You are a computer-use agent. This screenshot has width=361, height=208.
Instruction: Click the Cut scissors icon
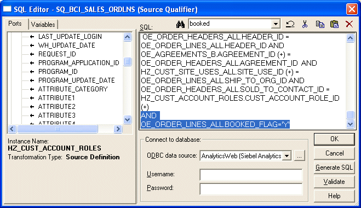[305, 24]
